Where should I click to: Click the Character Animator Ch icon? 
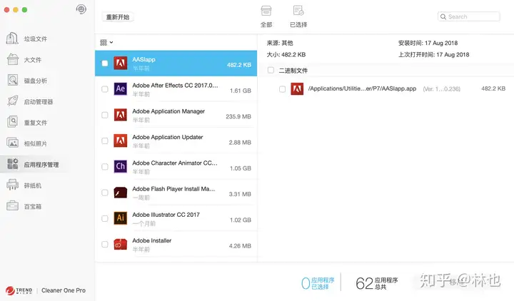coord(121,166)
